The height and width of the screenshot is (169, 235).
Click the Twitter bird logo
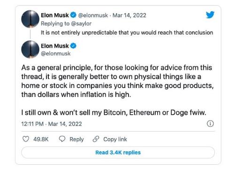click(x=210, y=15)
